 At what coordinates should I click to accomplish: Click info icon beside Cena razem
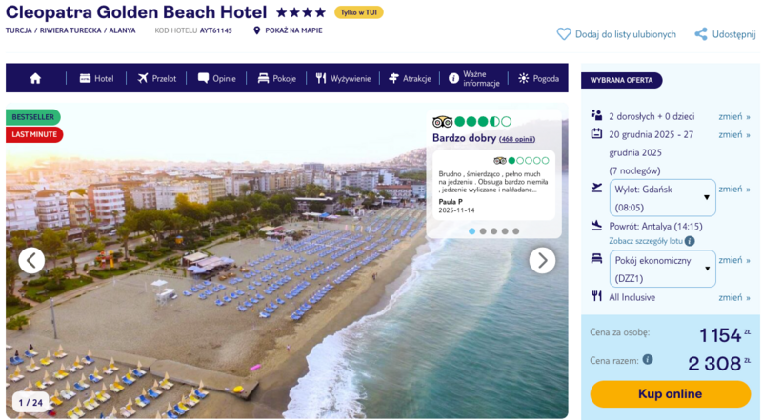[x=648, y=359]
